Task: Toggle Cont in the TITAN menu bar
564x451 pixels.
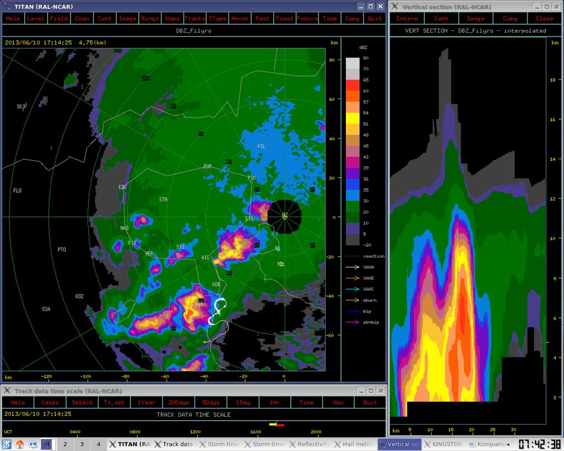Action: pos(105,18)
